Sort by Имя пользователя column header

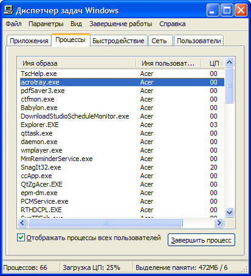[168, 63]
